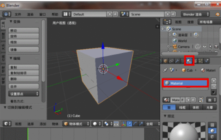The image size is (221, 140).
Task: Open the viewport shading sphere selector
Action: tap(97, 124)
